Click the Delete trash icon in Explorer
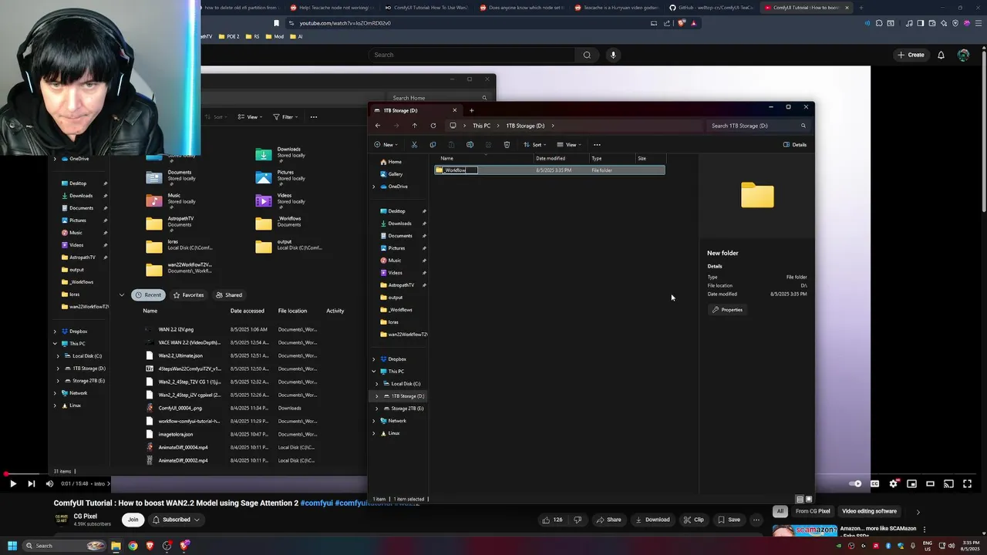This screenshot has width=987, height=555. 507,144
